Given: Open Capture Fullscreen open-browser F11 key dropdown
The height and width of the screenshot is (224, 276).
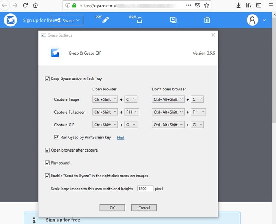Looking at the screenshot, I should click(x=132, y=112).
